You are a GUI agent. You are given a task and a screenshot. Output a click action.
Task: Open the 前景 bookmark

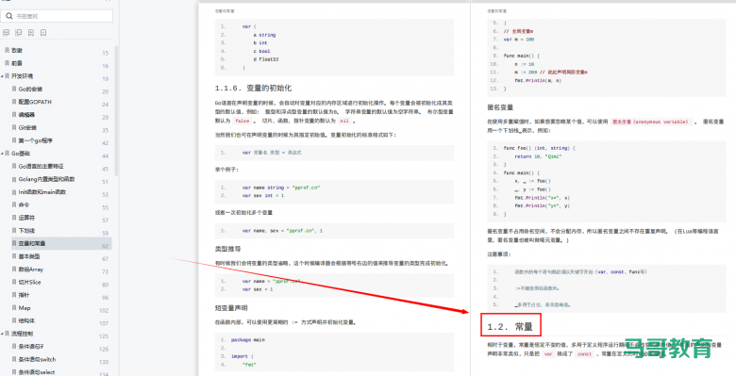coord(17,63)
